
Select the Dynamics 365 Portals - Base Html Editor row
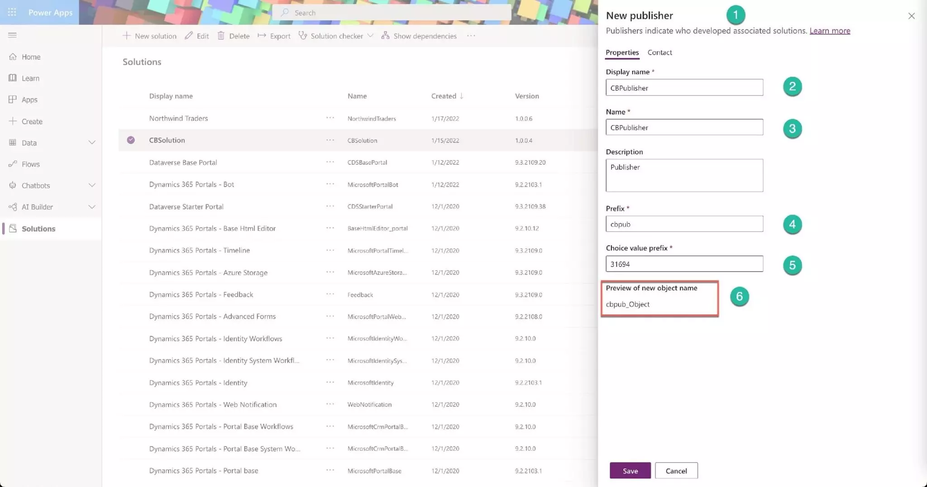click(x=358, y=228)
